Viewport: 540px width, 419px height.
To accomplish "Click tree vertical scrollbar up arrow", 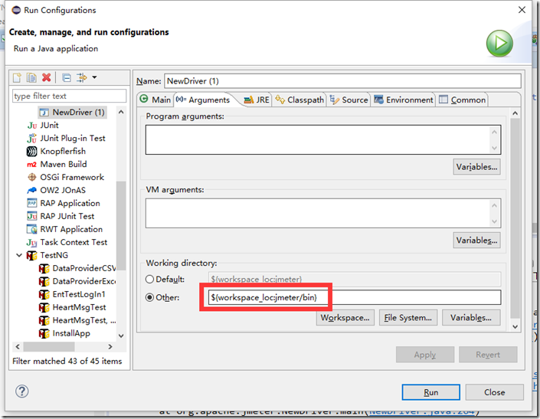I will (x=121, y=113).
